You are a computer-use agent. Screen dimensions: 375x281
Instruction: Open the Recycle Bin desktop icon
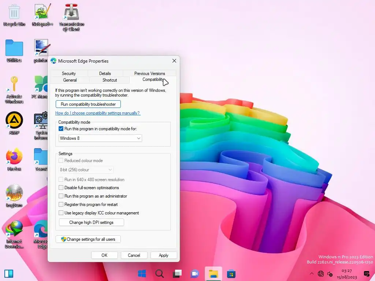(x=14, y=15)
